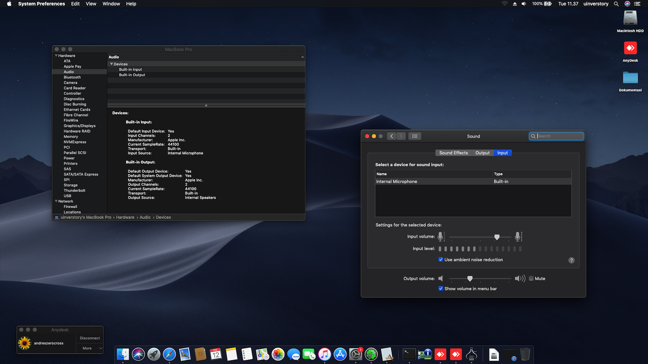
Task: Open the App Store from the Dock
Action: pos(340,354)
